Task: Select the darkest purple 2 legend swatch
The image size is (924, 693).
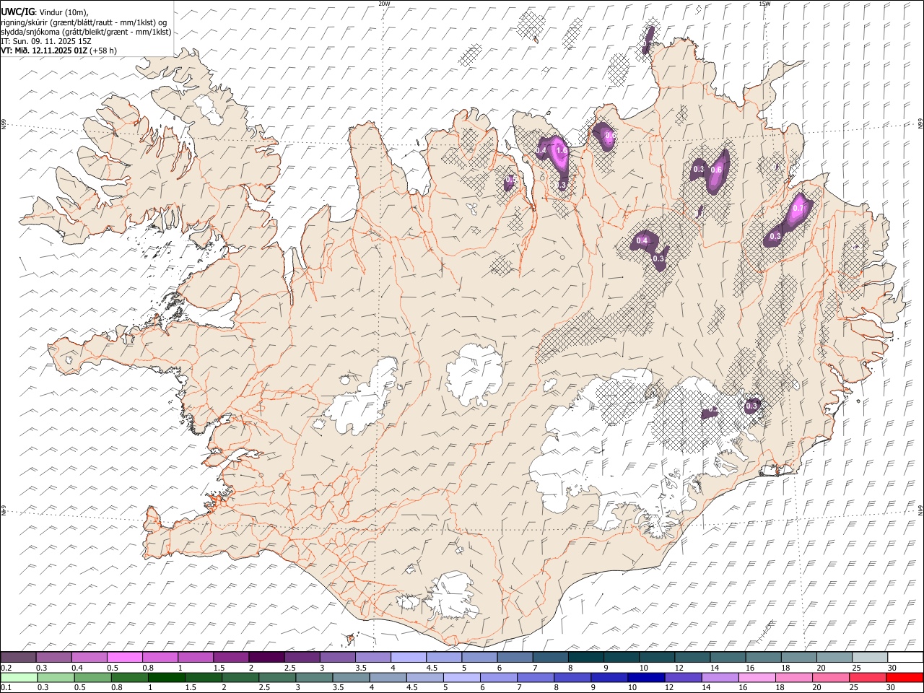Action: coord(266,657)
